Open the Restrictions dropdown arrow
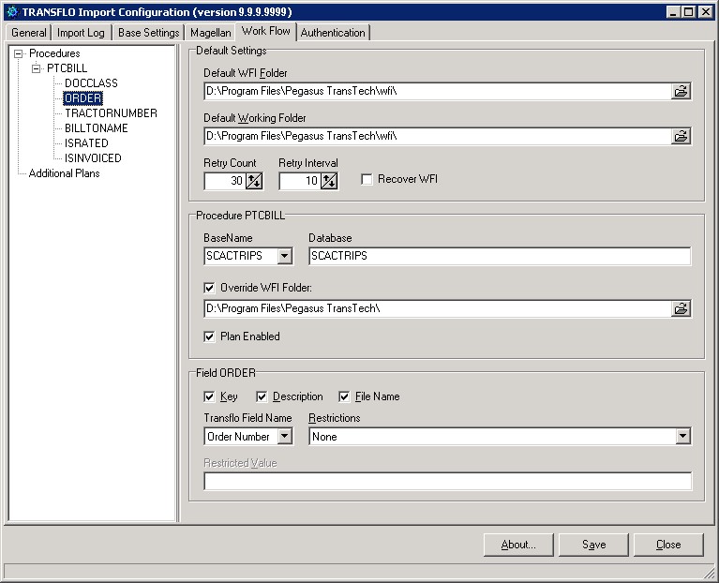Screen dimensions: 719x583 (682, 437)
